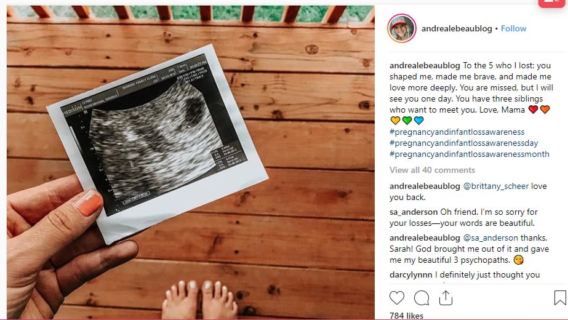568x320 pixels.
Task: Open the @sa_anderson mention in the reply
Action: point(490,238)
